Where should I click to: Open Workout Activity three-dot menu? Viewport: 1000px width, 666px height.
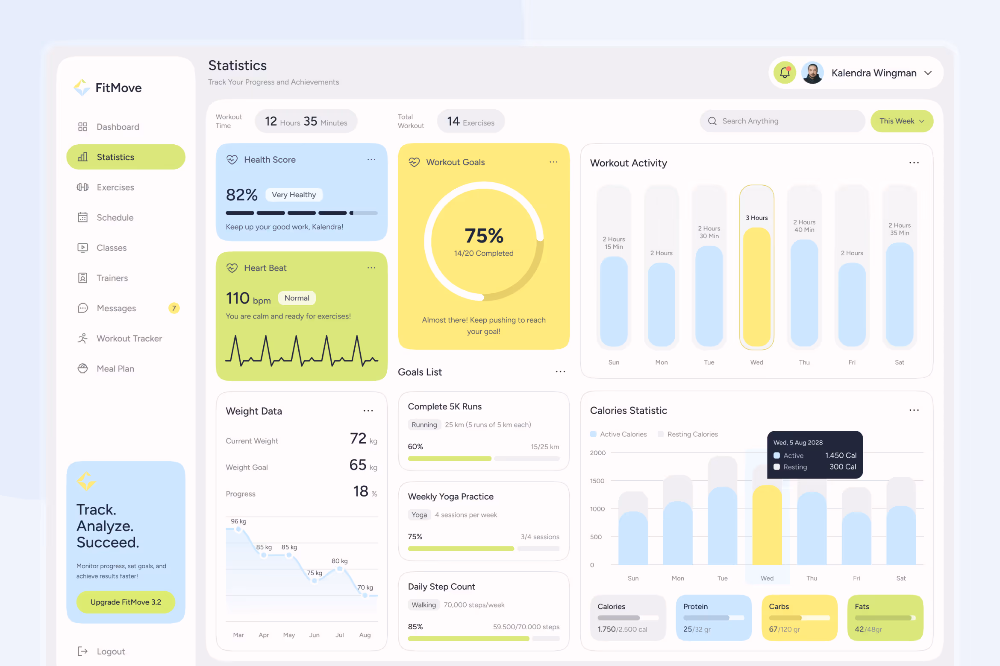click(914, 163)
